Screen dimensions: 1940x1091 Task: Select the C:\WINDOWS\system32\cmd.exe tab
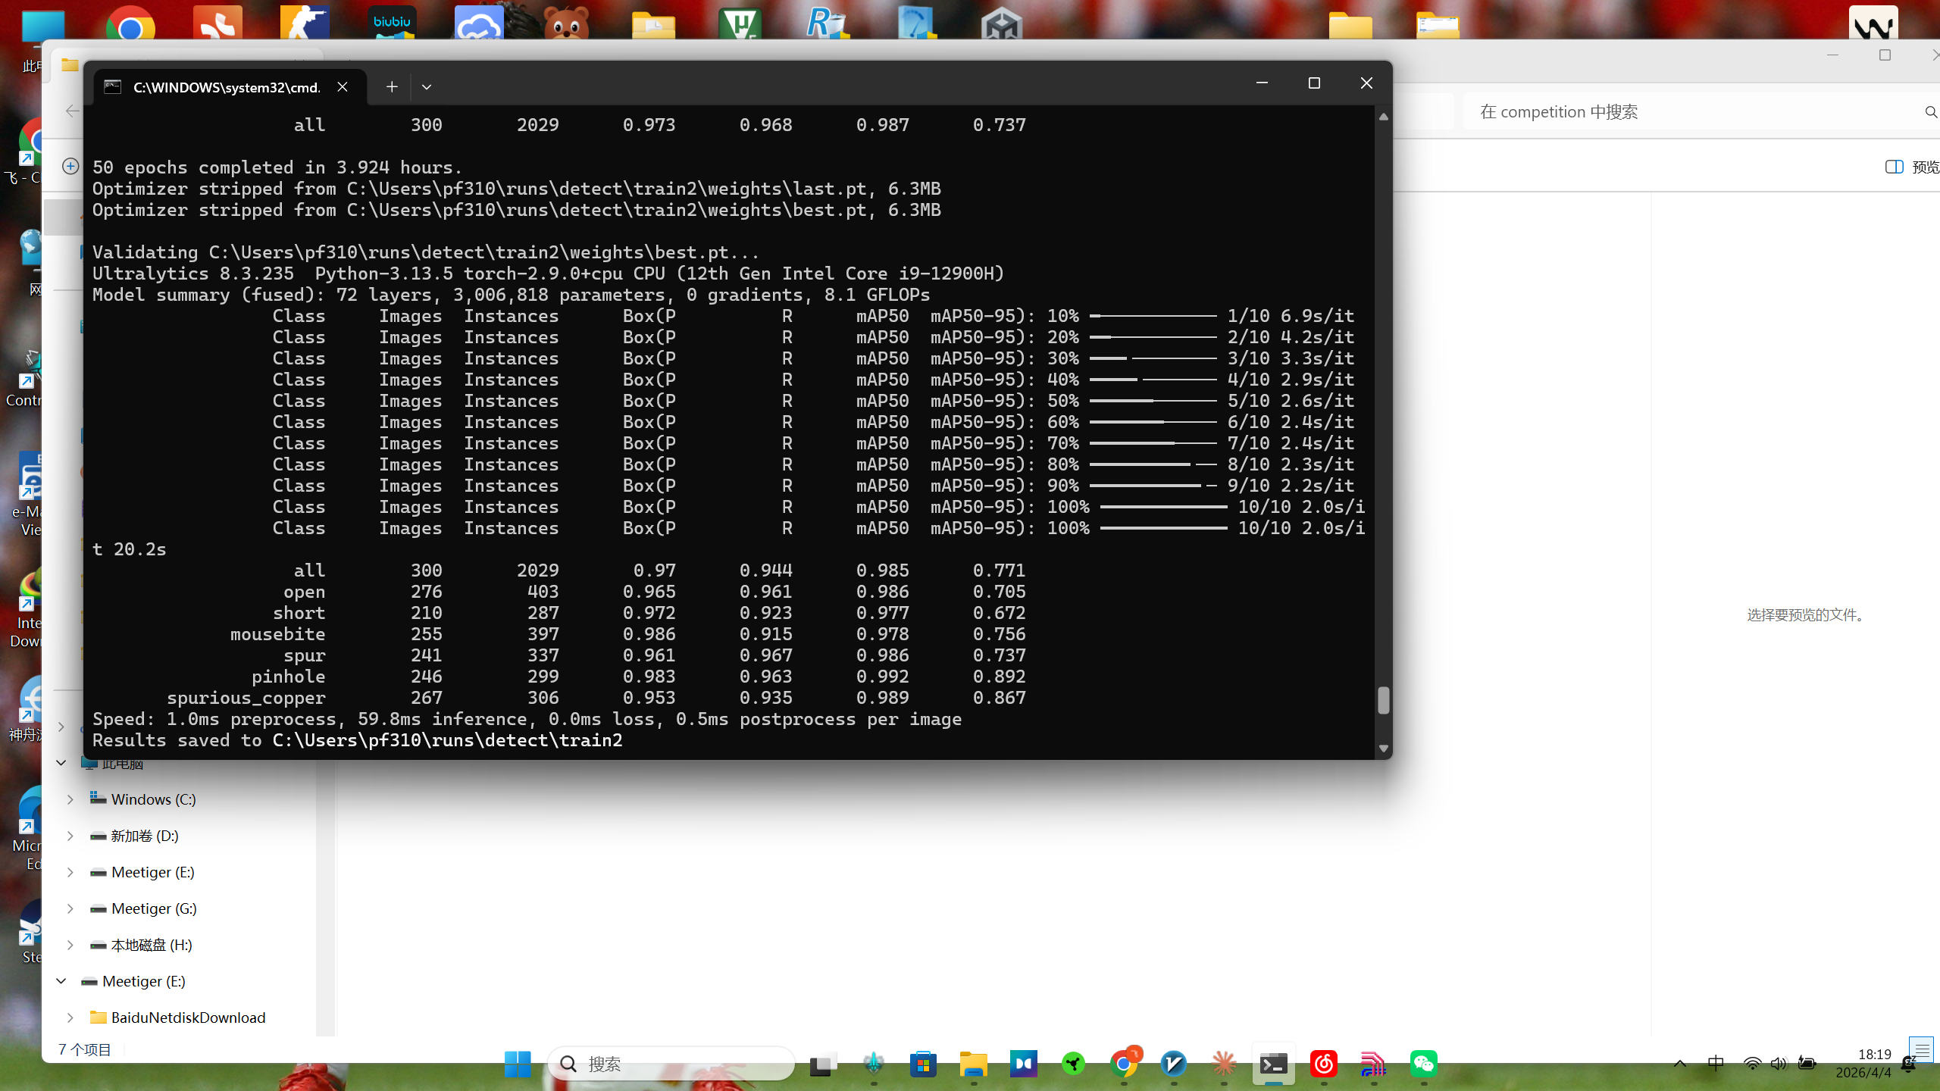pos(226,87)
